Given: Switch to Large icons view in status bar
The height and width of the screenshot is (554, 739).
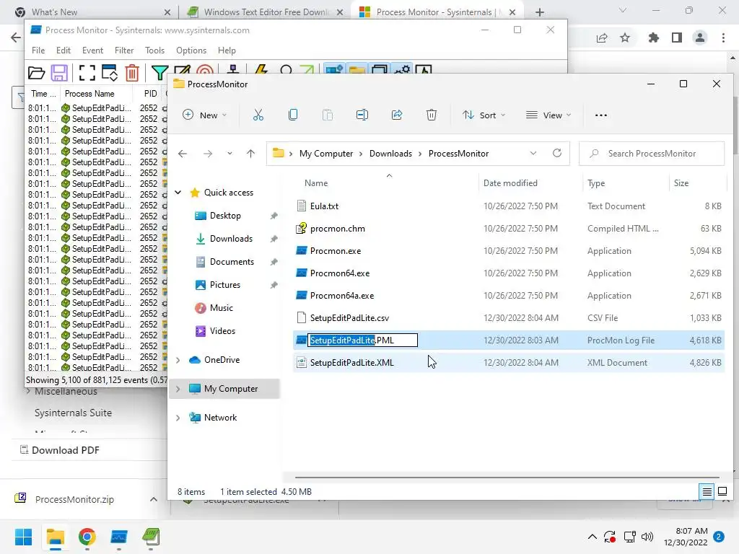Looking at the screenshot, I should [722, 492].
